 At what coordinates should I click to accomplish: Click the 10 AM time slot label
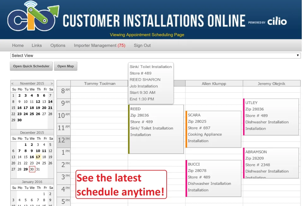click(x=64, y=117)
